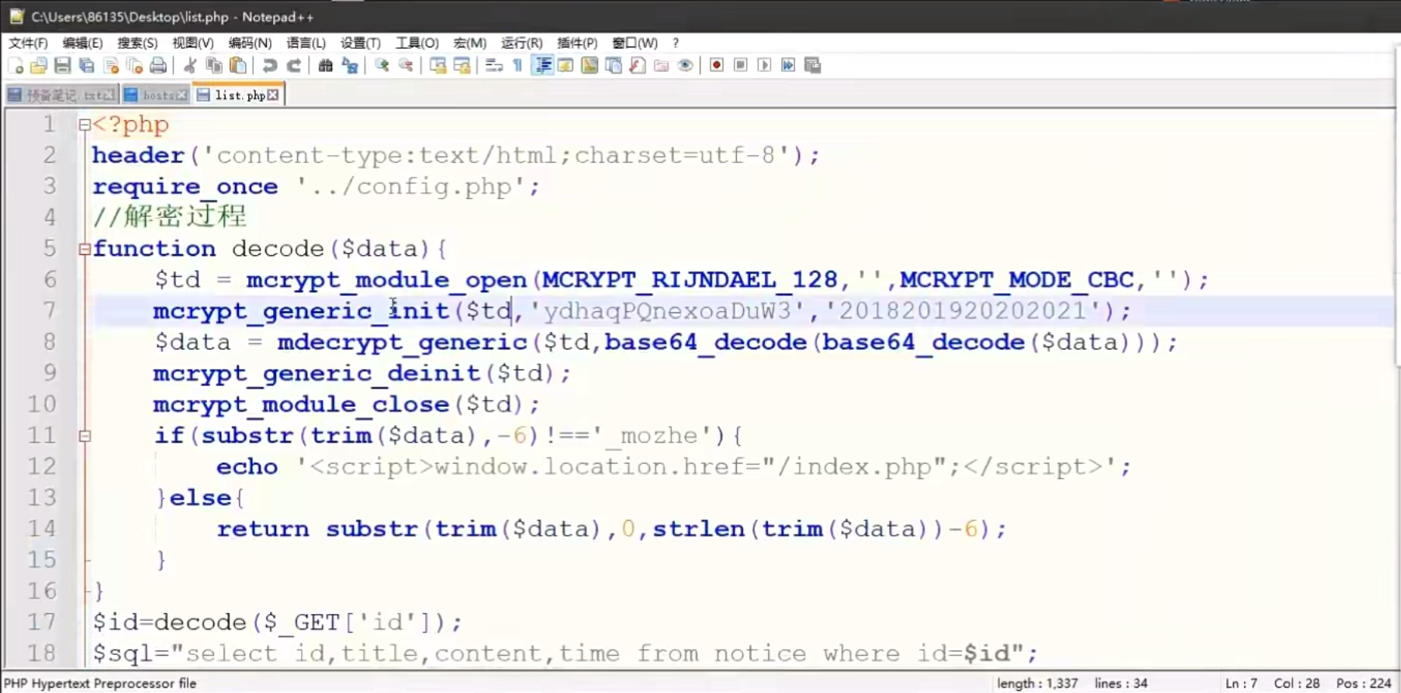Click the Play macro toolbar button
This screenshot has height=693, width=1401.
click(x=764, y=65)
